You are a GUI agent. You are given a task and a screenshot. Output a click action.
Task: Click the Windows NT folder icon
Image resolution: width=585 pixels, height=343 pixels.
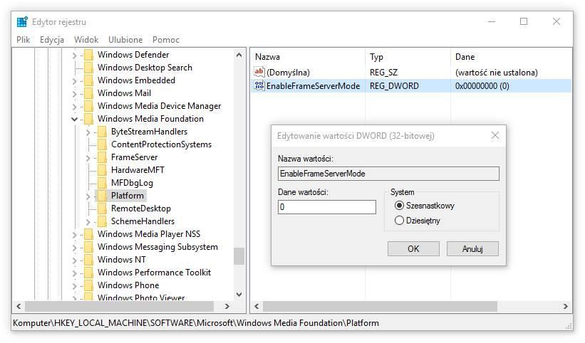click(89, 260)
